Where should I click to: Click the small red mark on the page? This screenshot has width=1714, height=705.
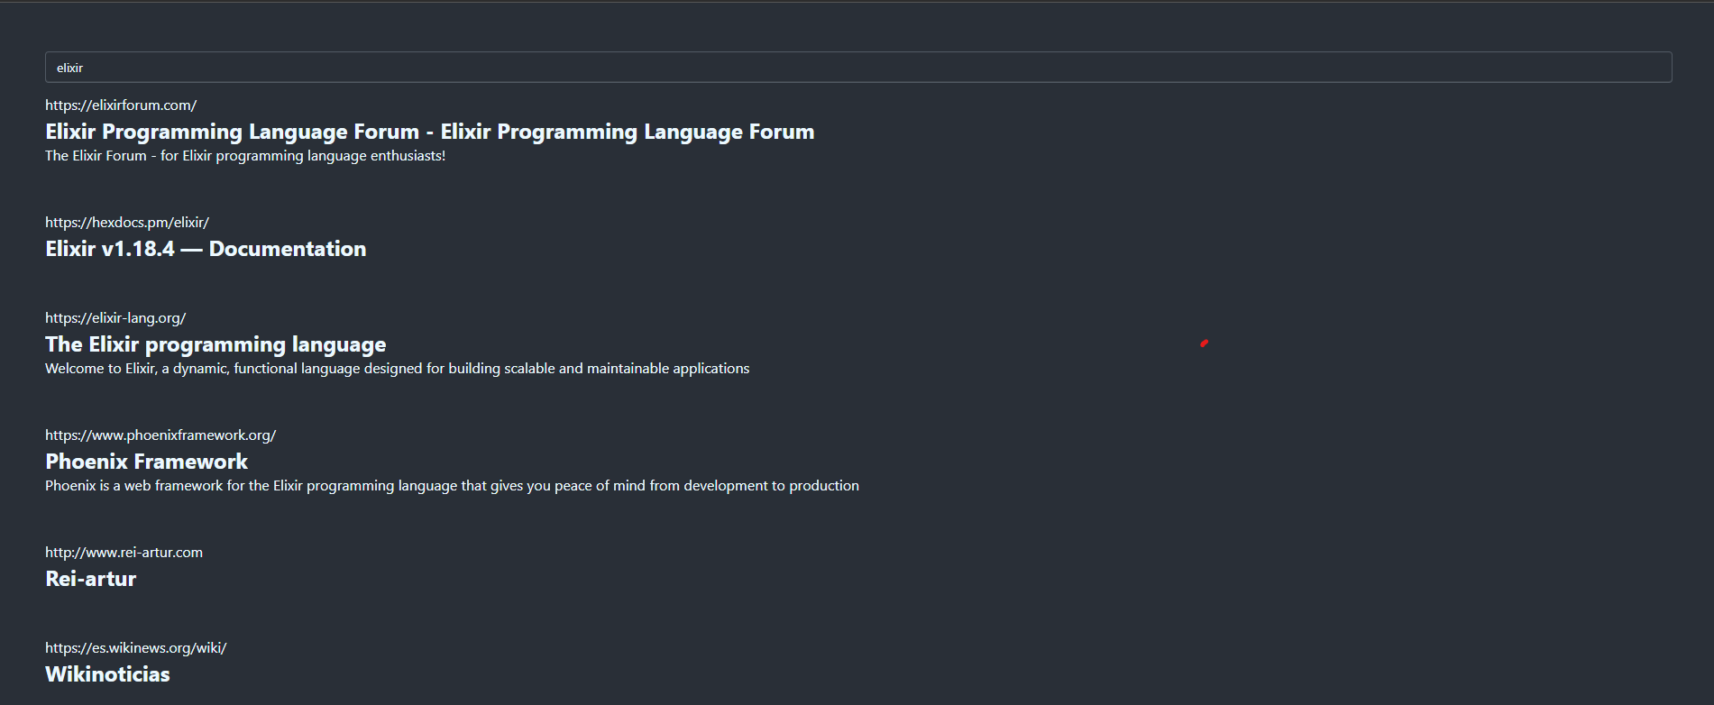click(1204, 343)
